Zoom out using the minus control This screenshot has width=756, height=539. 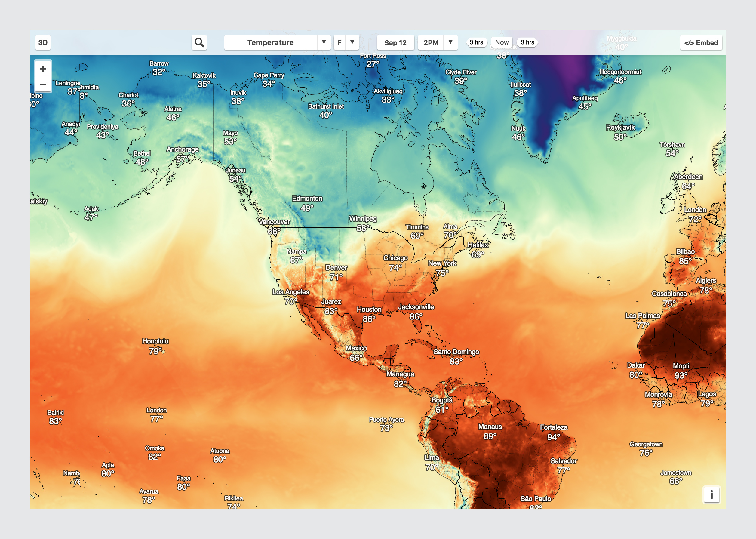[43, 85]
